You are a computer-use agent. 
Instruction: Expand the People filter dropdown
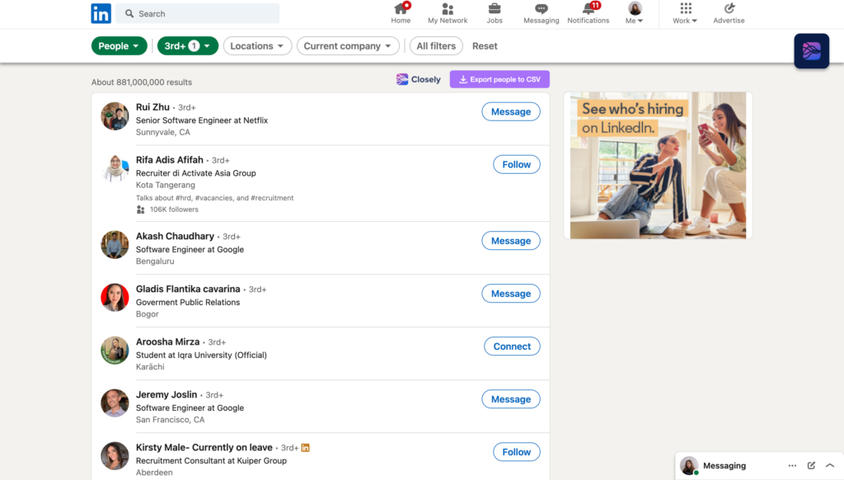[120, 46]
